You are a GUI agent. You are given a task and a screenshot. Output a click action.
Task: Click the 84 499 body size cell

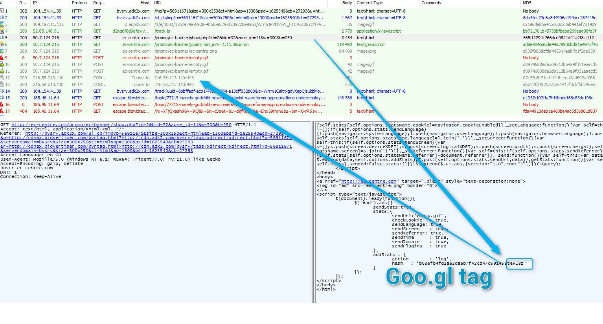[346, 51]
